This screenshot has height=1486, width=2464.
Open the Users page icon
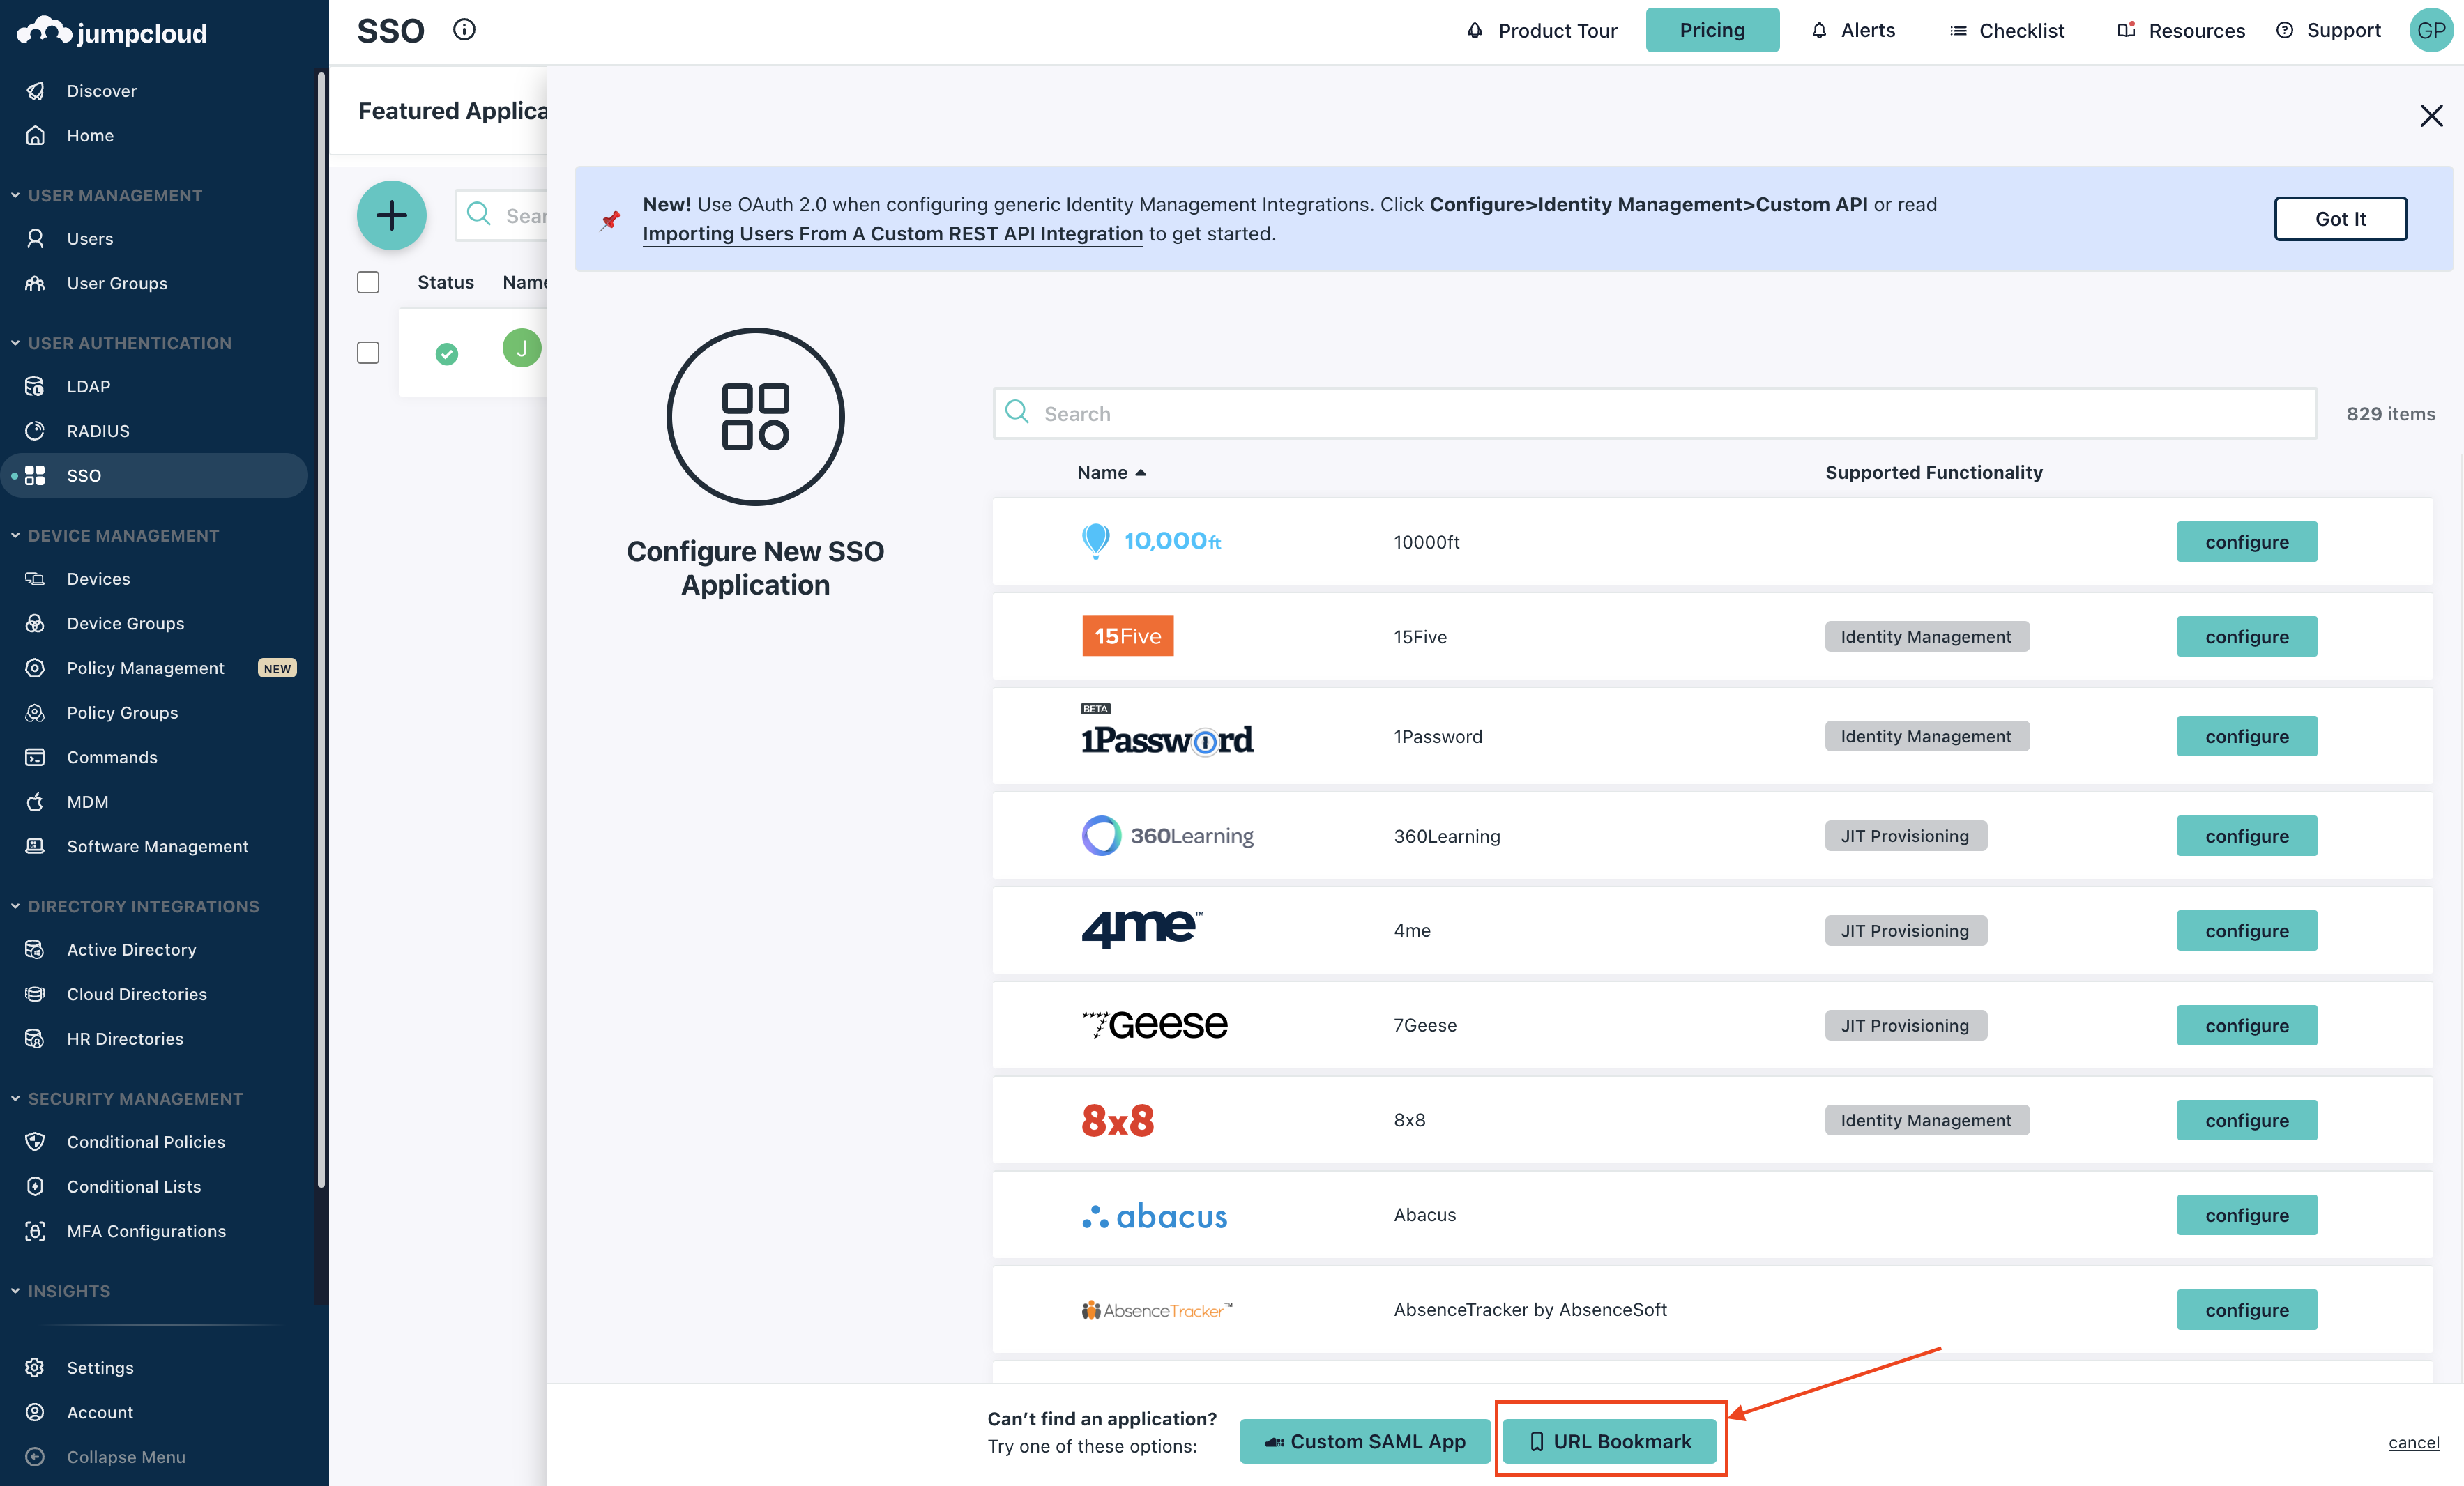tap(35, 238)
